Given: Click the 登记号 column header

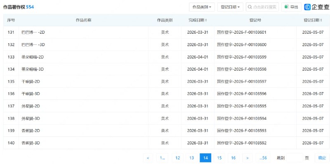Looking at the screenshot, I should tap(255, 20).
